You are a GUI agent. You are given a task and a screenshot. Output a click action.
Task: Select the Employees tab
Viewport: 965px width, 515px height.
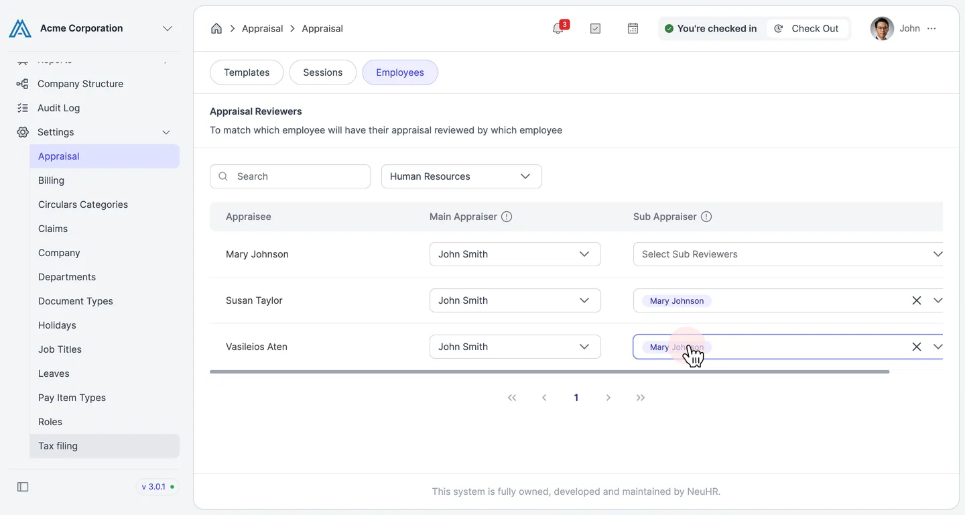400,72
